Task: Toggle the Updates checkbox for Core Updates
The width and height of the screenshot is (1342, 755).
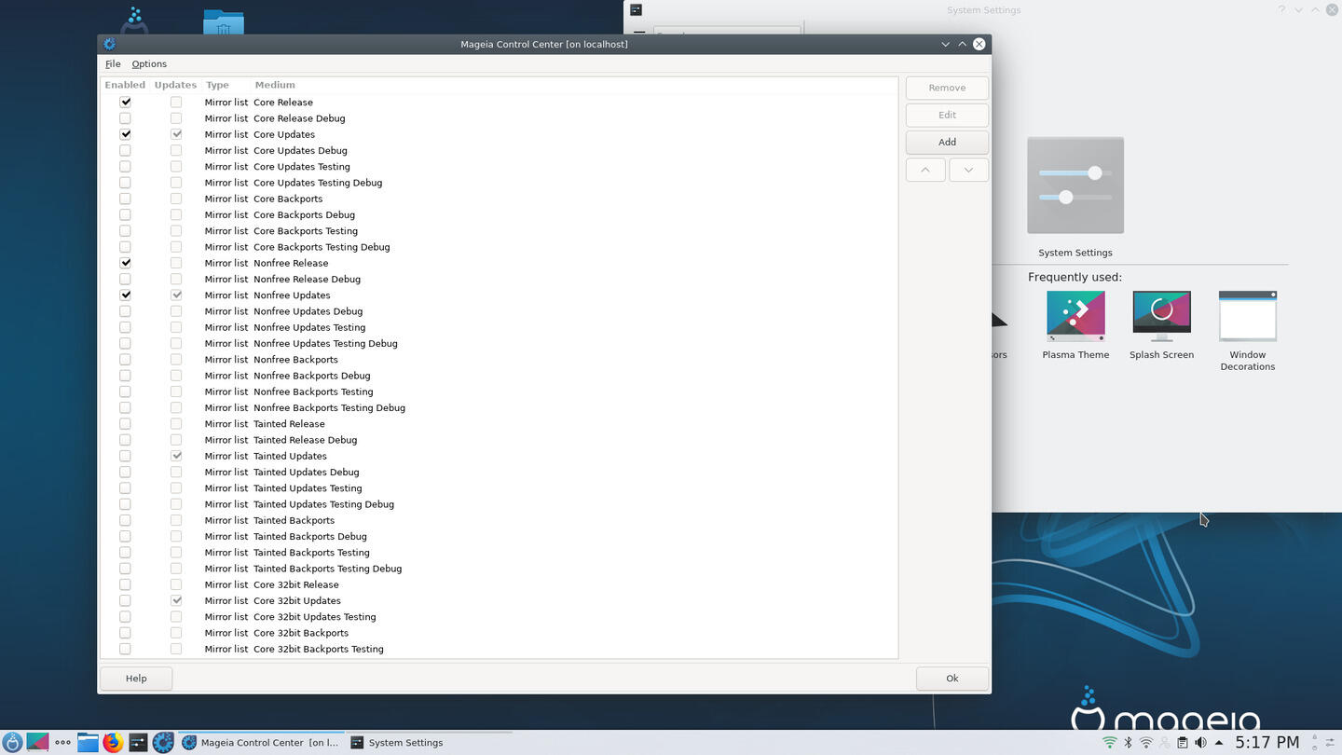Action: pyautogui.click(x=176, y=134)
